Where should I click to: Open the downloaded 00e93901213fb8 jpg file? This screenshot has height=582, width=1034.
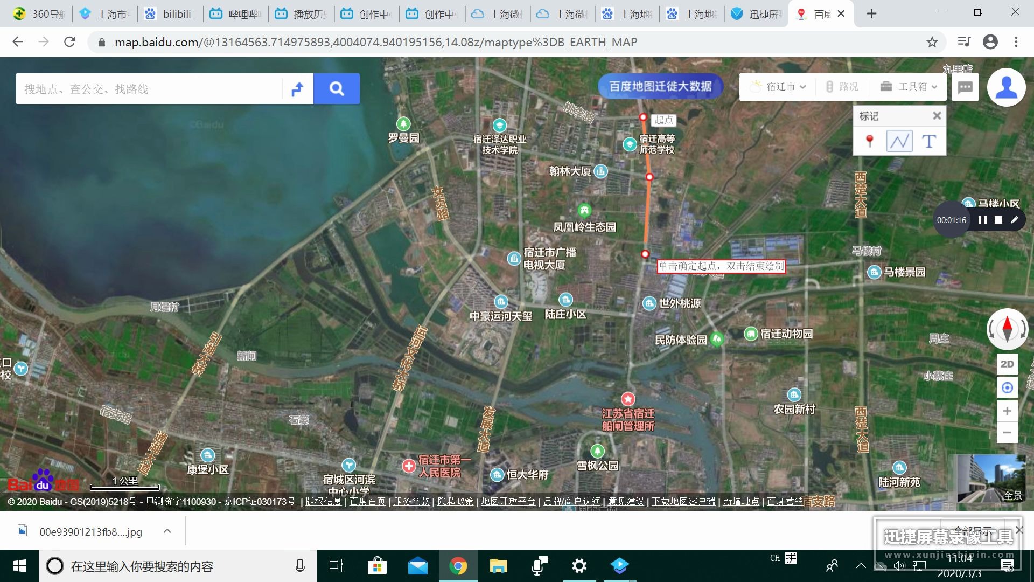point(81,532)
